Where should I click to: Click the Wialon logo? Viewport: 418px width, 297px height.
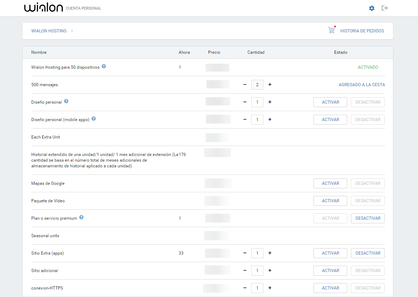(x=43, y=7)
